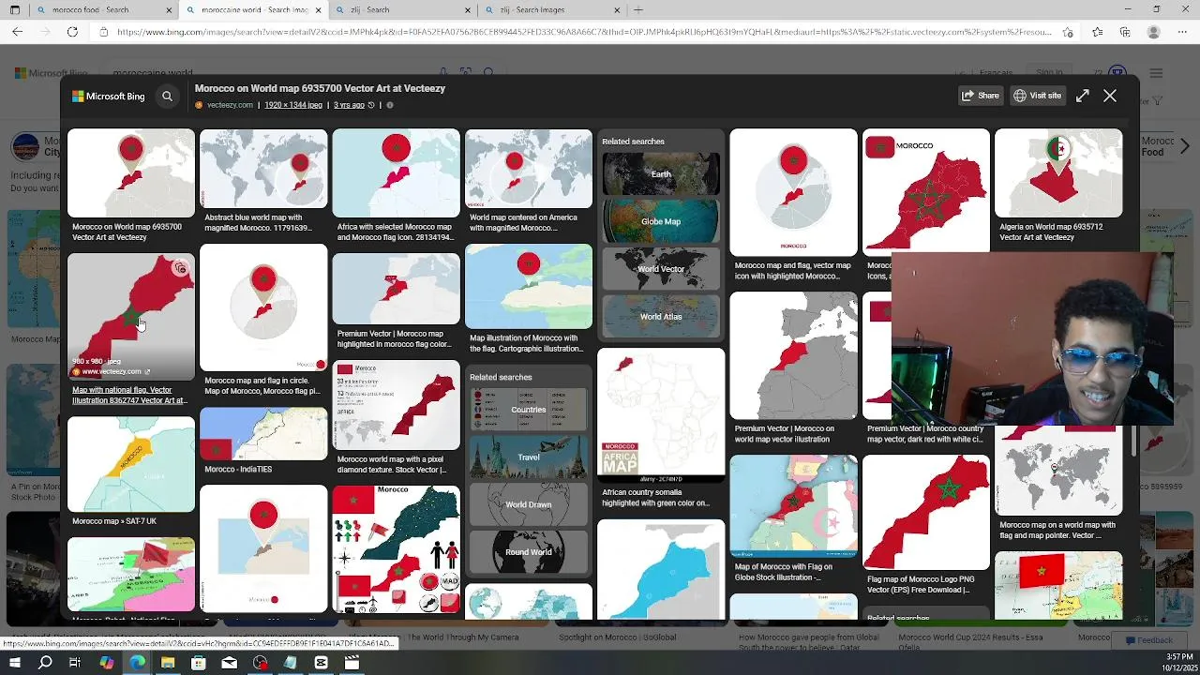Open Africa with selected Morocco map thumbnail
This screenshot has height=675, width=1200.
pyautogui.click(x=397, y=173)
